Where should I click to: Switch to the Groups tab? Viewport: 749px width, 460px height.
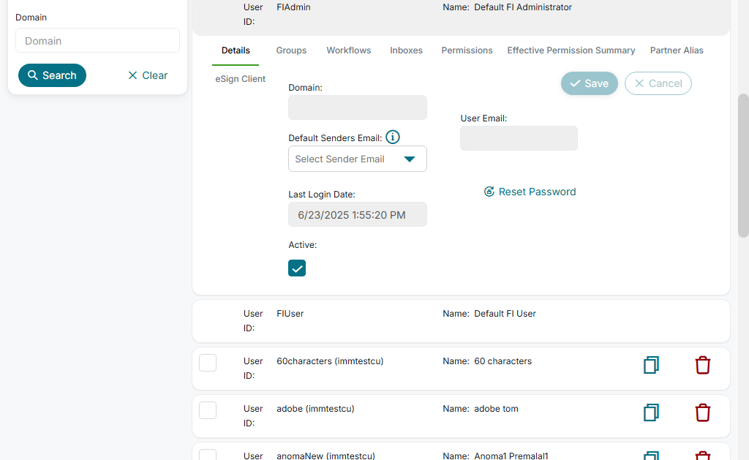(x=291, y=50)
